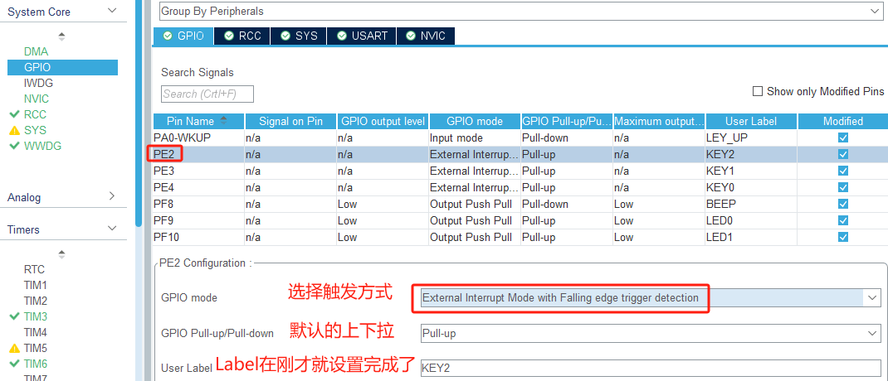Select the PF10 pin row
888x381 pixels.
tap(520, 238)
